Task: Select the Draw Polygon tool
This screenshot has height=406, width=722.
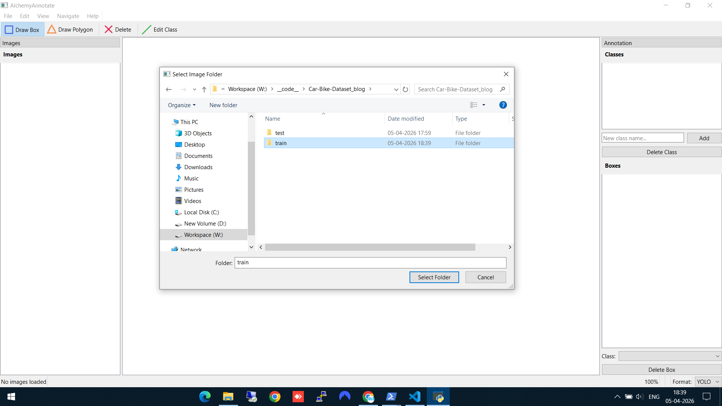Action: click(x=70, y=29)
